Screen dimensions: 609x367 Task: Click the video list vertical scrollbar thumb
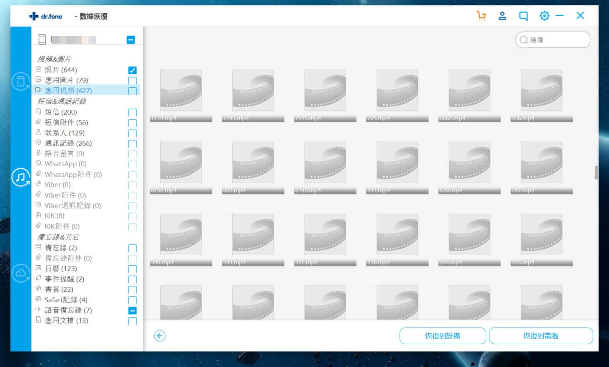pos(596,172)
